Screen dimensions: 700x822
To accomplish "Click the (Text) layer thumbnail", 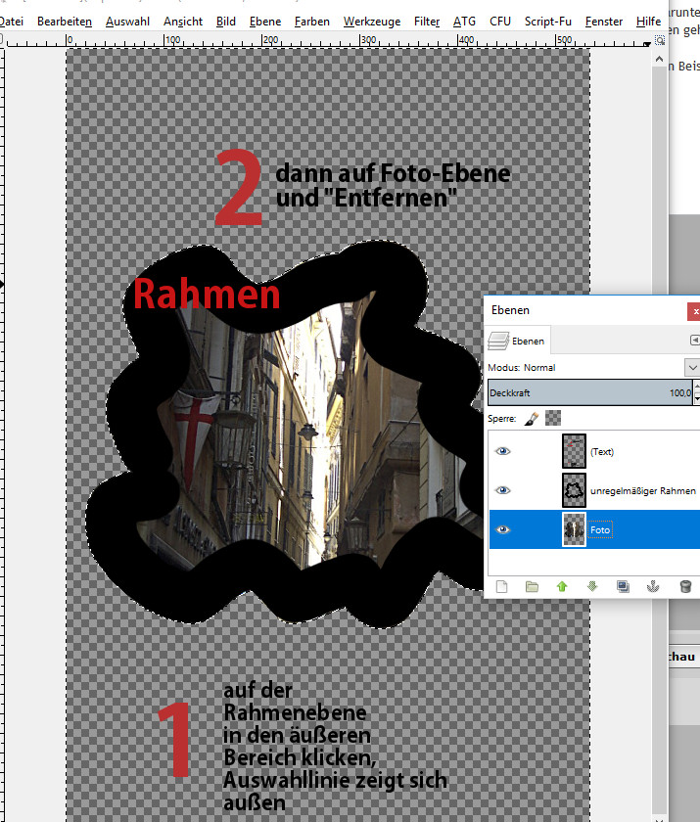I will (x=574, y=451).
